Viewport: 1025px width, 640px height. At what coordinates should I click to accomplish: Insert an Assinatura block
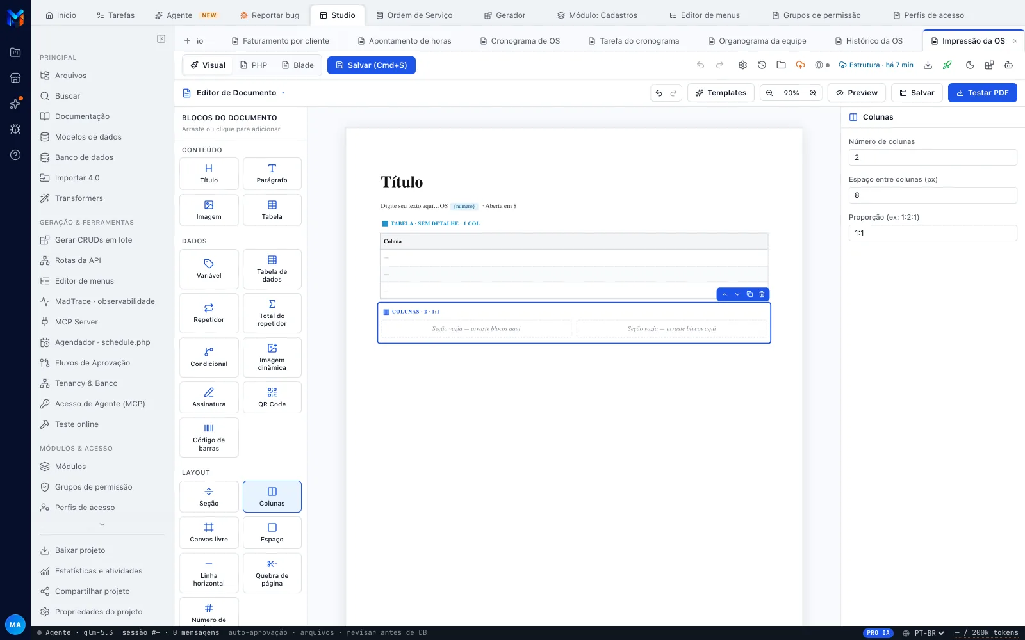209,397
